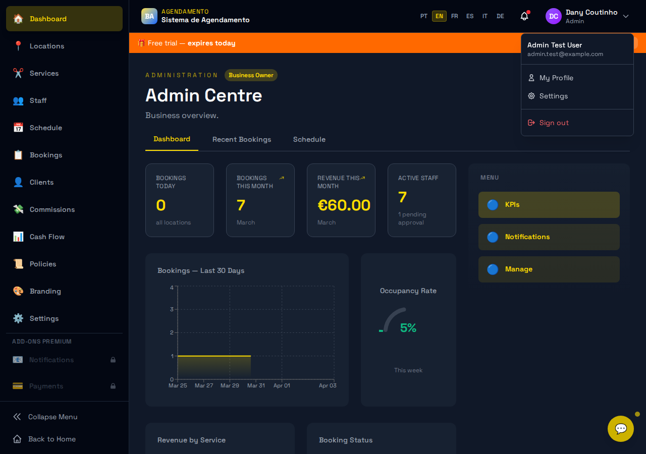Click the Active Staff card
The width and height of the screenshot is (646, 454).
[422, 200]
